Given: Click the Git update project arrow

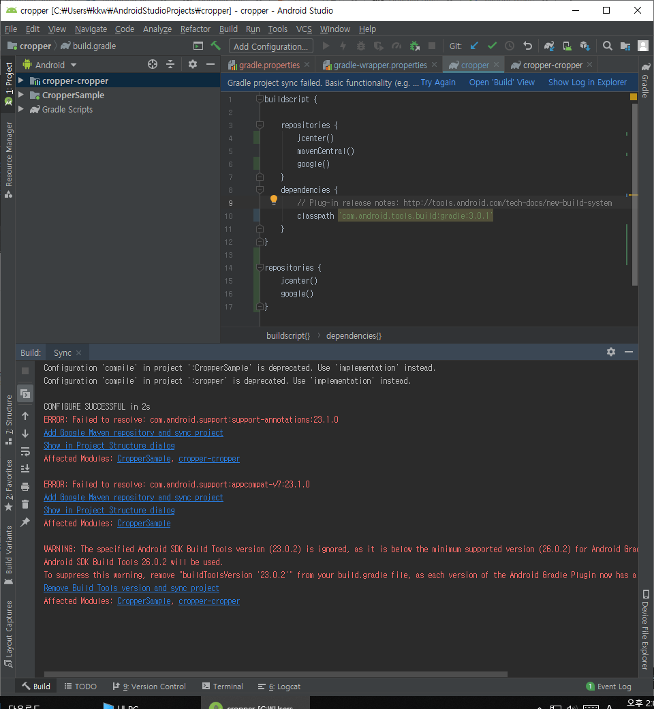Looking at the screenshot, I should pos(474,46).
